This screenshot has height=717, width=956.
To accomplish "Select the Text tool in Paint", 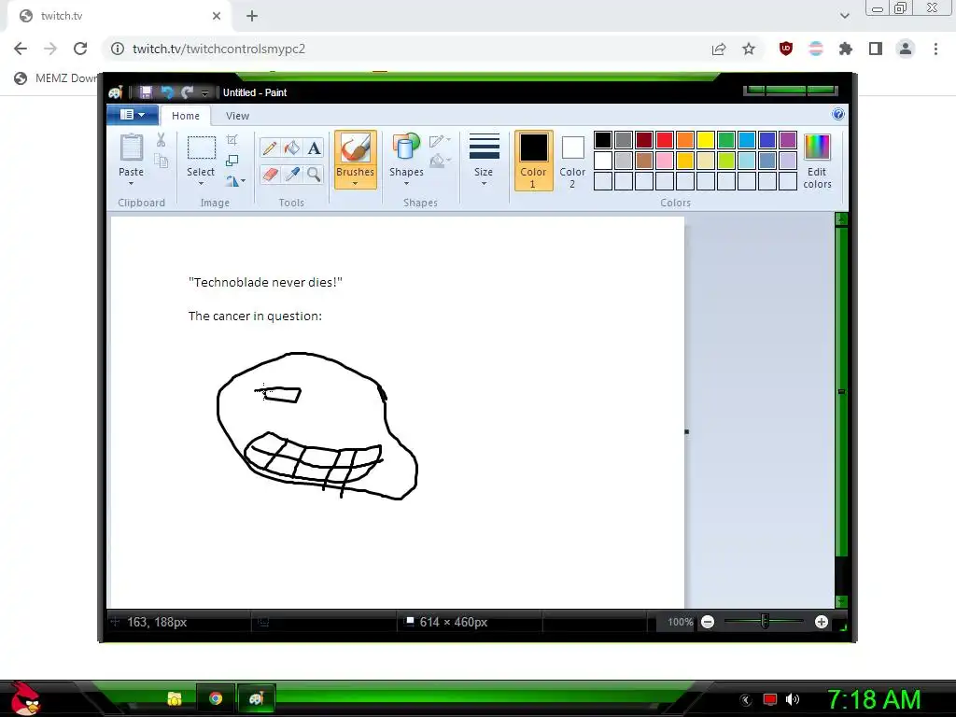I will point(314,148).
